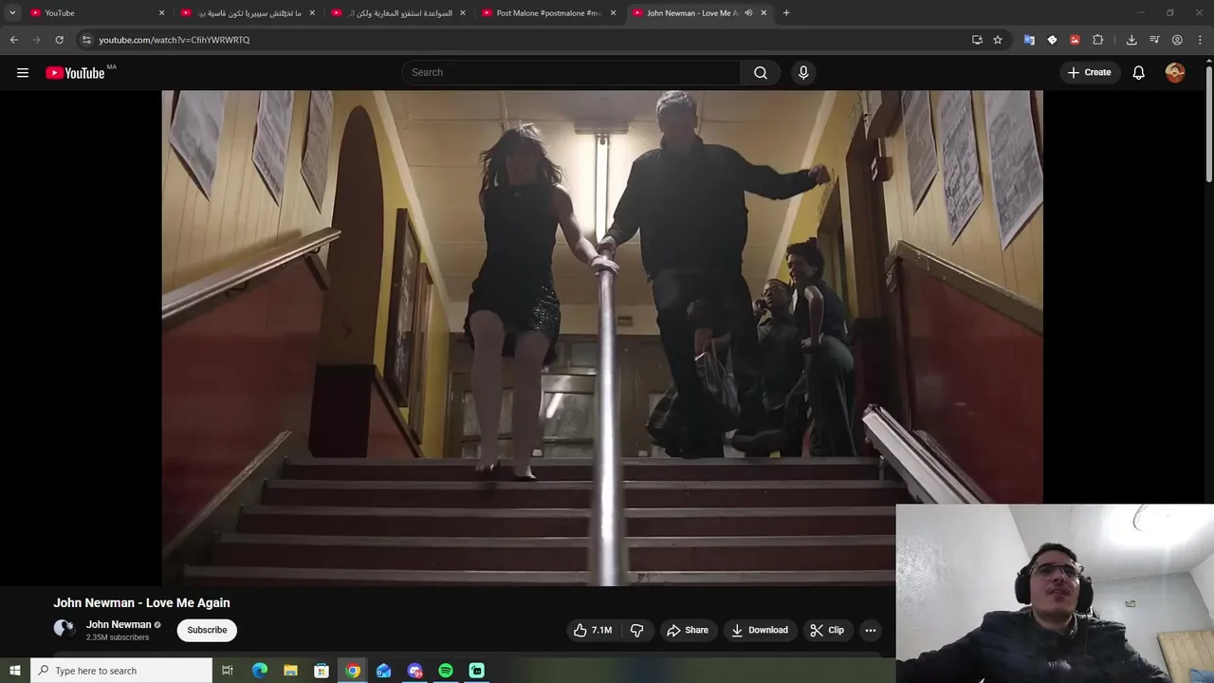1214x683 pixels.
Task: Share the John Newman video
Action: tap(688, 630)
